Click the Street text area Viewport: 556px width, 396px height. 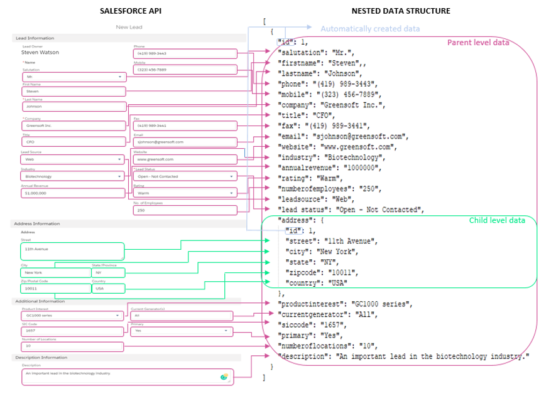click(72, 251)
